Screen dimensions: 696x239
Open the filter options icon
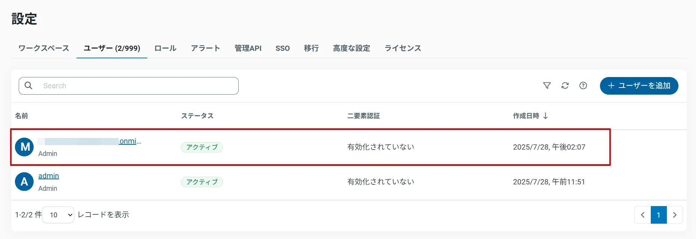[x=547, y=86]
